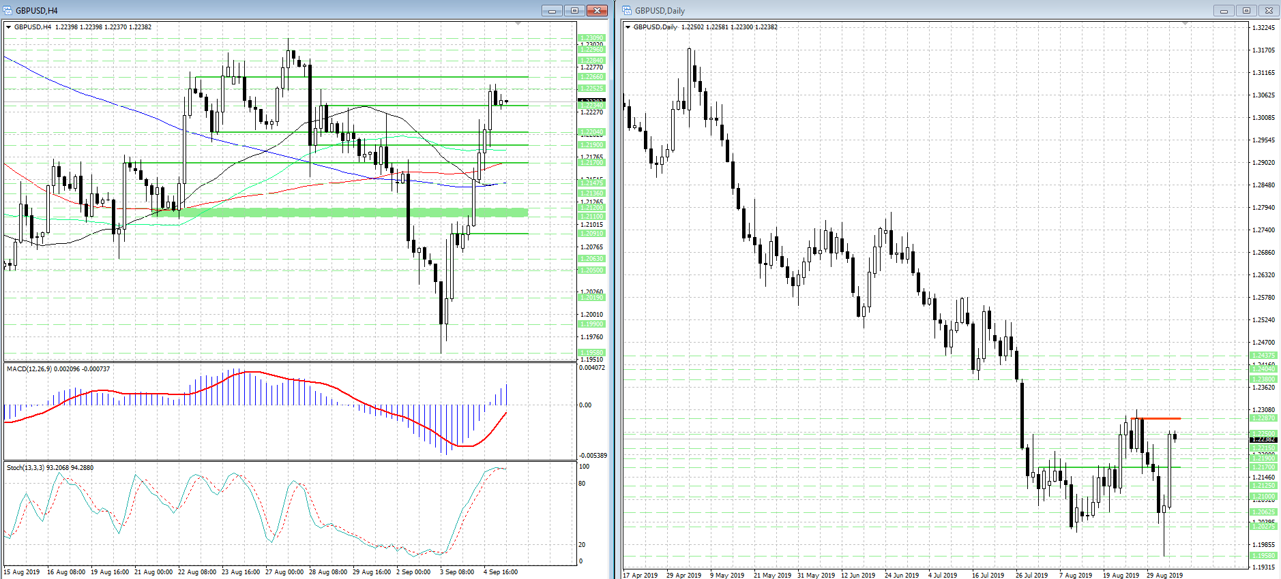Activate the GBPUSD,H4 window title bar

click(273, 10)
